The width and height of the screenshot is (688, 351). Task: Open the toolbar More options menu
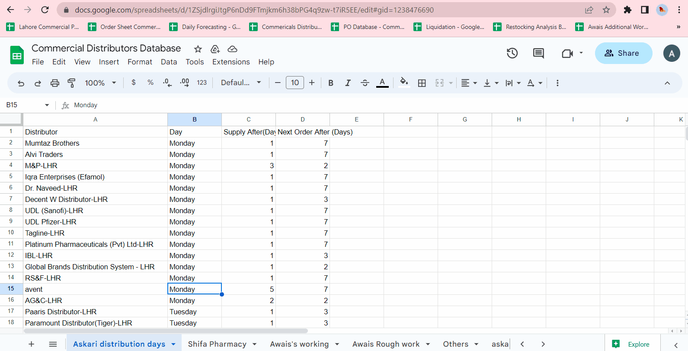[557, 83]
